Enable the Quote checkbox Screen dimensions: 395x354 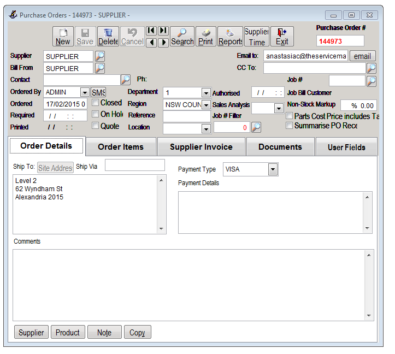(x=96, y=126)
